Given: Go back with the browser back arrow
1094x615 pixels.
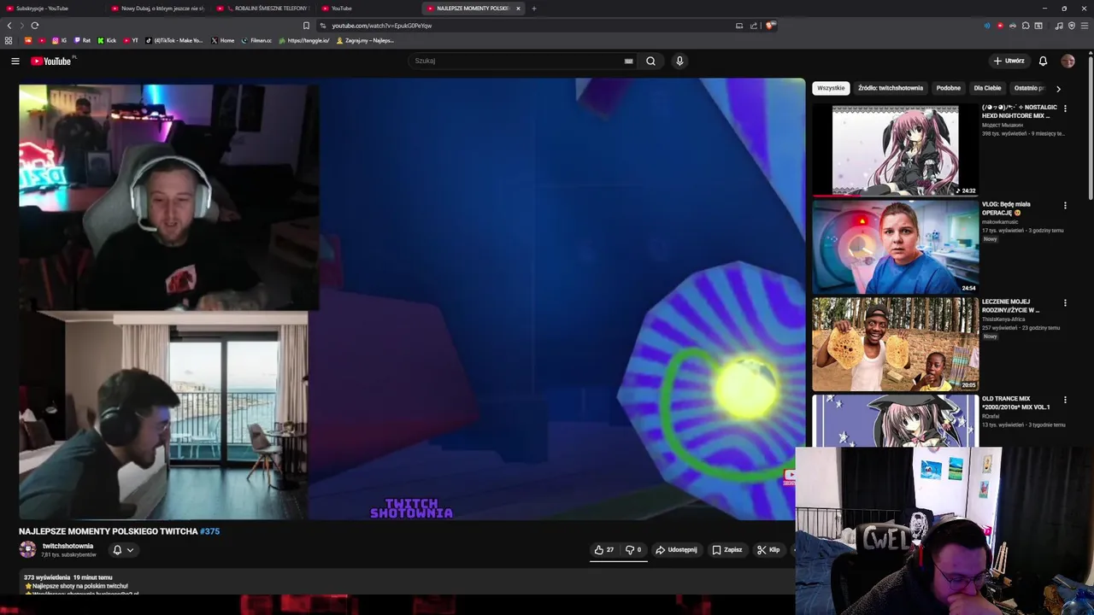Looking at the screenshot, I should pos(9,26).
